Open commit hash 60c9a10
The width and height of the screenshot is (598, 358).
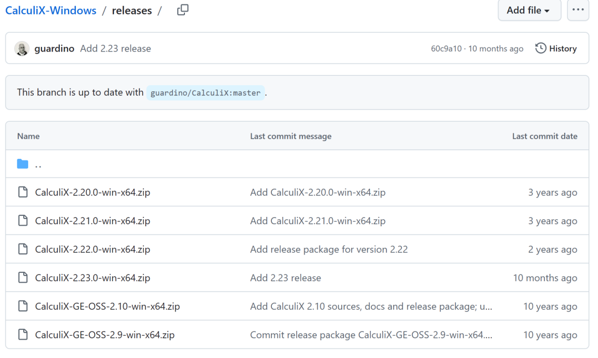(446, 49)
